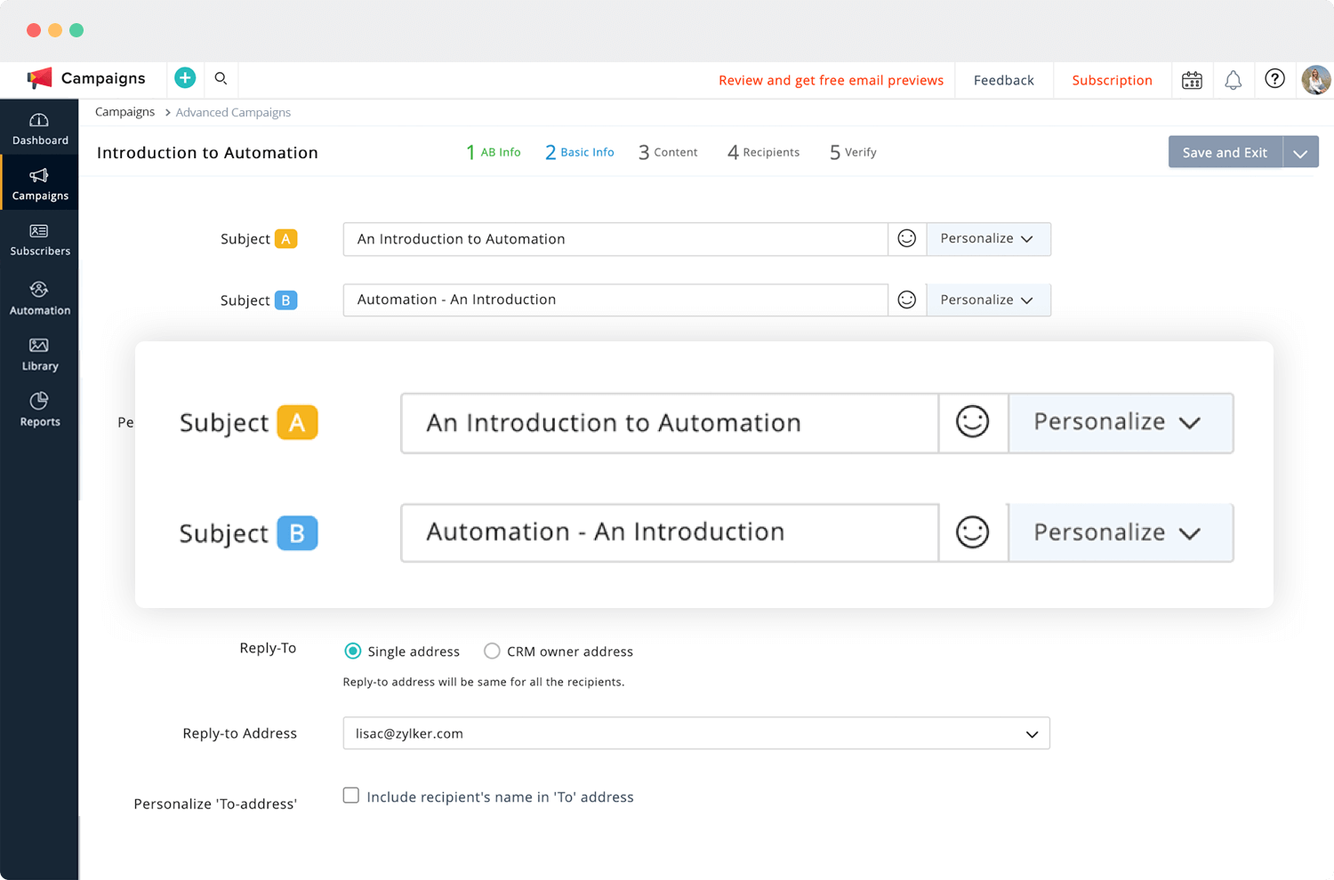This screenshot has width=1334, height=880.
Task: Go to Automation in the sidebar
Action: tap(39, 298)
